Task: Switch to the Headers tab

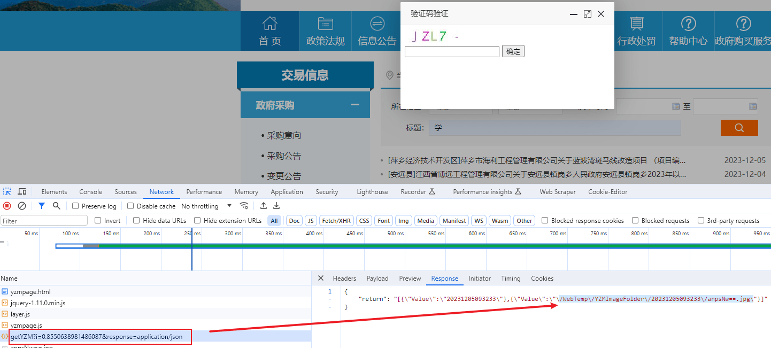Action: [344, 279]
